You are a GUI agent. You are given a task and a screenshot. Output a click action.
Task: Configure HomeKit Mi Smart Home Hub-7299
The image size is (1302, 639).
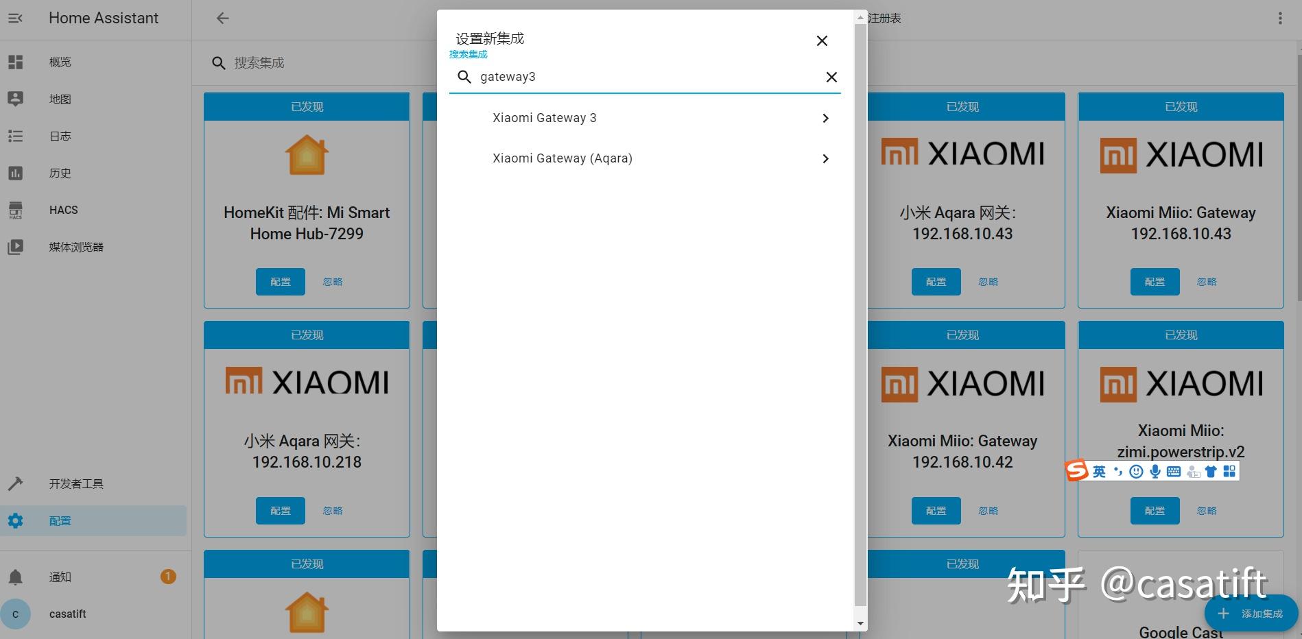(x=281, y=282)
